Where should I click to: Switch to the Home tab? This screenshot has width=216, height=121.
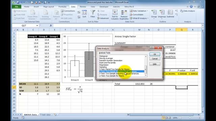coord(27,7)
